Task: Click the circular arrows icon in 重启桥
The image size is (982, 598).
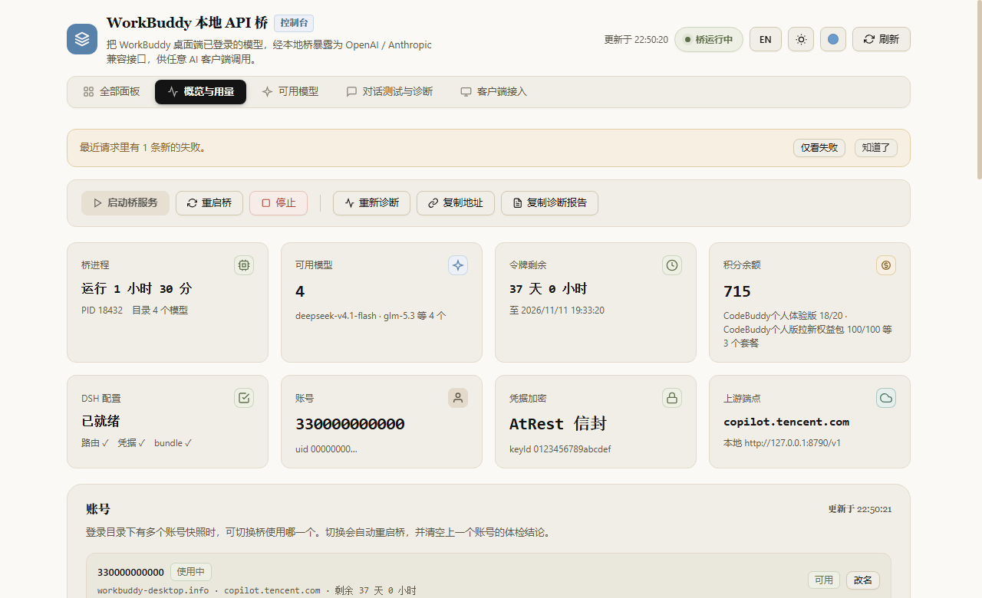Action: (192, 203)
